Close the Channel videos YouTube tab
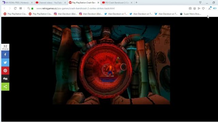Image resolution: width=218 pixels, height=122 pixels. 65,3
